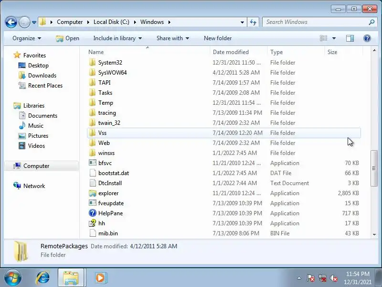Open the view options dropdown arrow
This screenshot has width=382, height=287.
pyautogui.click(x=334, y=38)
